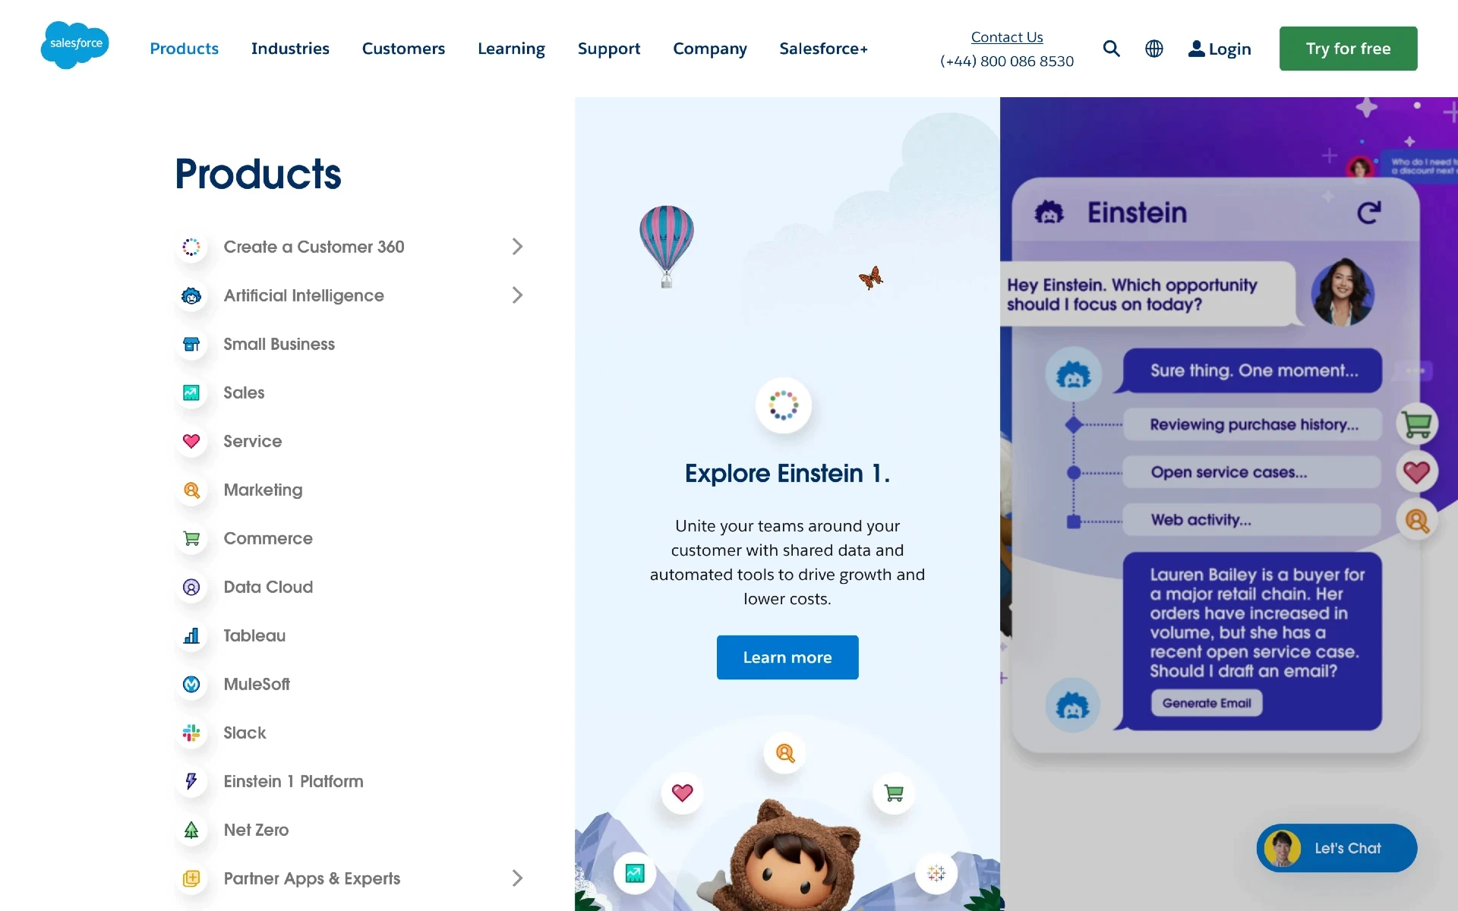
Task: Click the user account login icon
Action: pyautogui.click(x=1197, y=49)
